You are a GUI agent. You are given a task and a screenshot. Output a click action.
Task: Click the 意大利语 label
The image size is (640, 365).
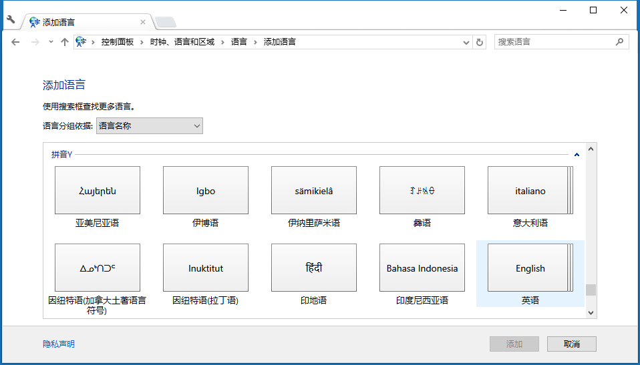tap(530, 223)
